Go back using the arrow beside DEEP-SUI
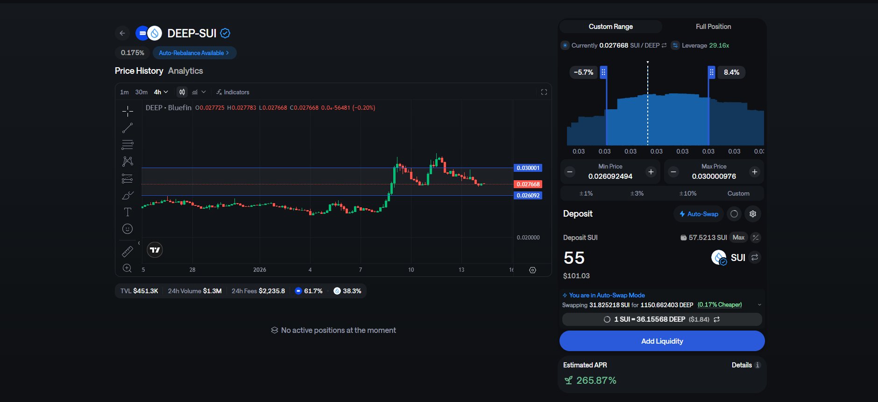Image resolution: width=878 pixels, height=402 pixels. click(122, 33)
